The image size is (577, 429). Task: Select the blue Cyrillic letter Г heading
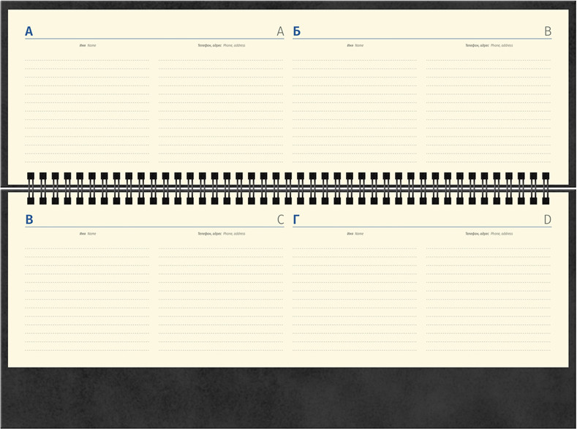296,219
